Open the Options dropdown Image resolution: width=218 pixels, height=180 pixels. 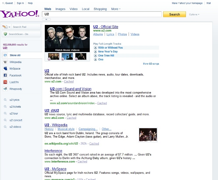tap(194, 14)
